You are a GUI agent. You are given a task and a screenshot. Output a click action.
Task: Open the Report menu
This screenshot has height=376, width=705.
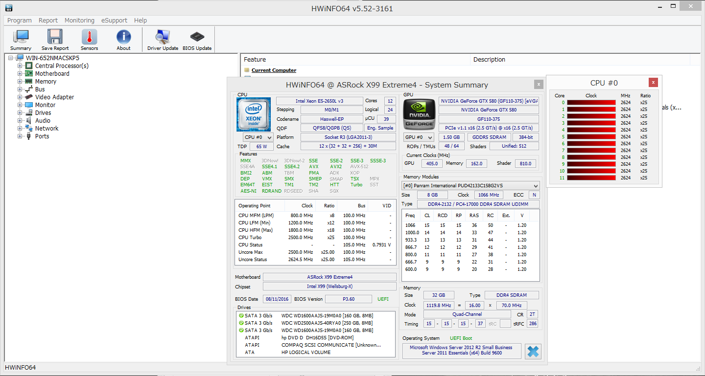pyautogui.click(x=48, y=20)
